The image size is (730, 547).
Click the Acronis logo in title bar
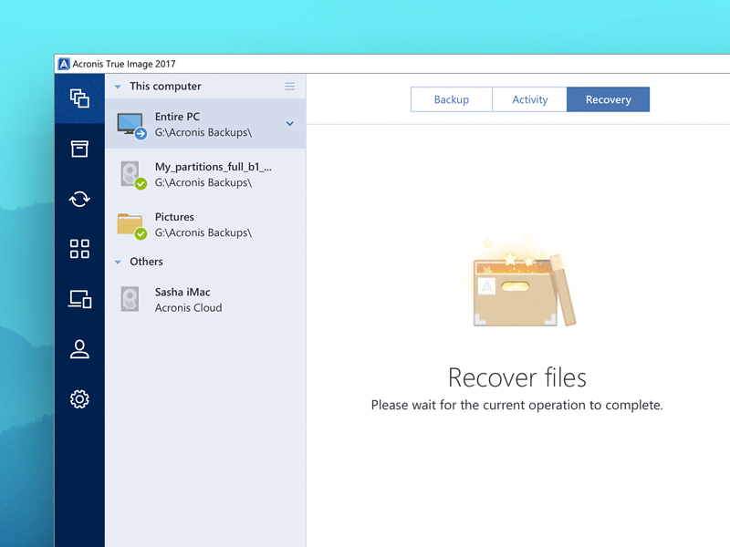pos(64,64)
